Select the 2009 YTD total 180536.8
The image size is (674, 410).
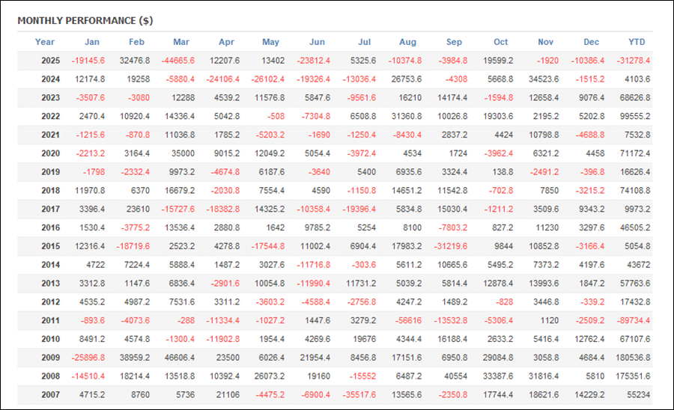(632, 357)
